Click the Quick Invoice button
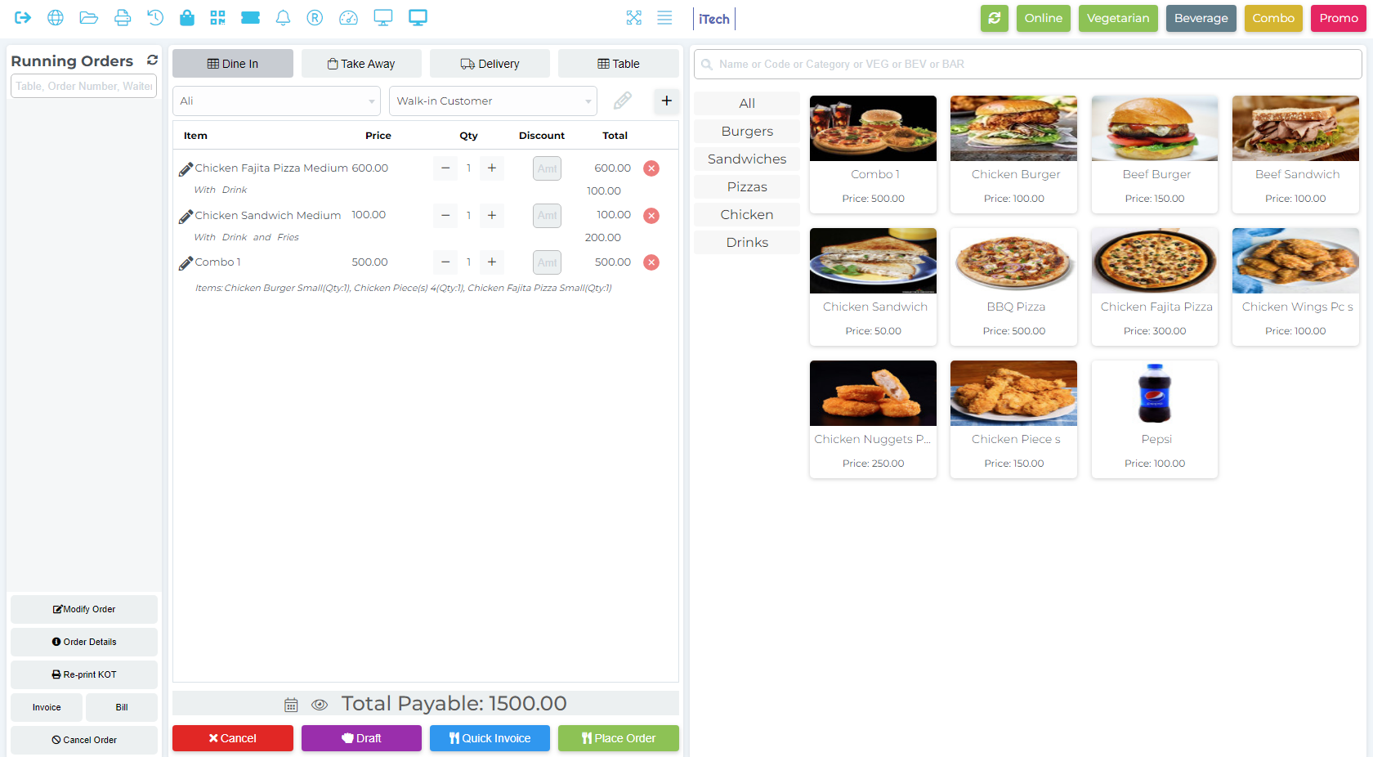1373x757 pixels. pyautogui.click(x=490, y=738)
